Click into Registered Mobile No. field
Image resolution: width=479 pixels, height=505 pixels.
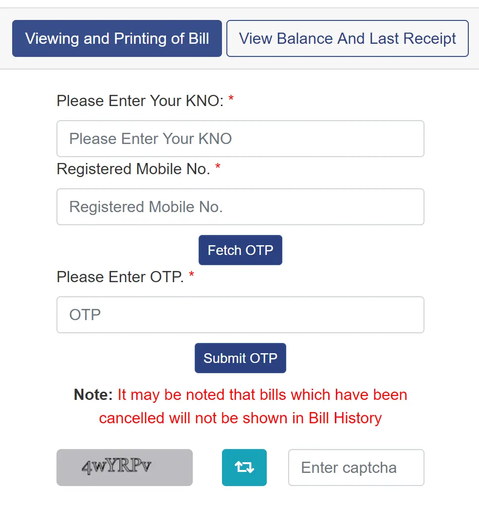click(240, 207)
